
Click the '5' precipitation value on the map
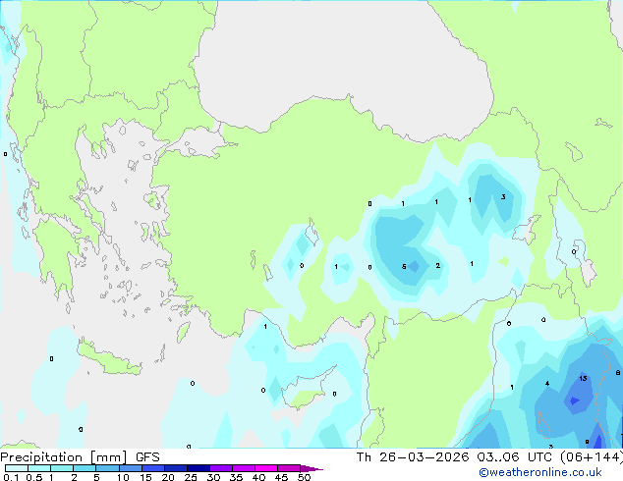pyautogui.click(x=404, y=267)
